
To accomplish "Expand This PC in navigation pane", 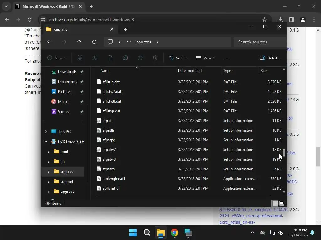I will [46, 132].
